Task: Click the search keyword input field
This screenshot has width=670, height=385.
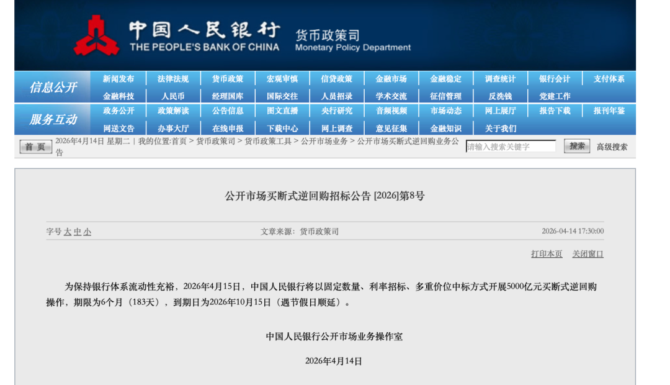Action: tap(512, 146)
